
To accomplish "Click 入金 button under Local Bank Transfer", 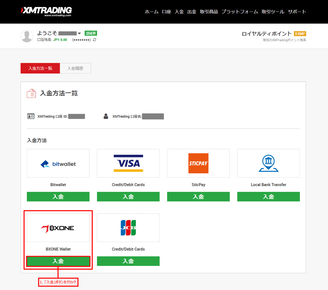I will 268,197.
